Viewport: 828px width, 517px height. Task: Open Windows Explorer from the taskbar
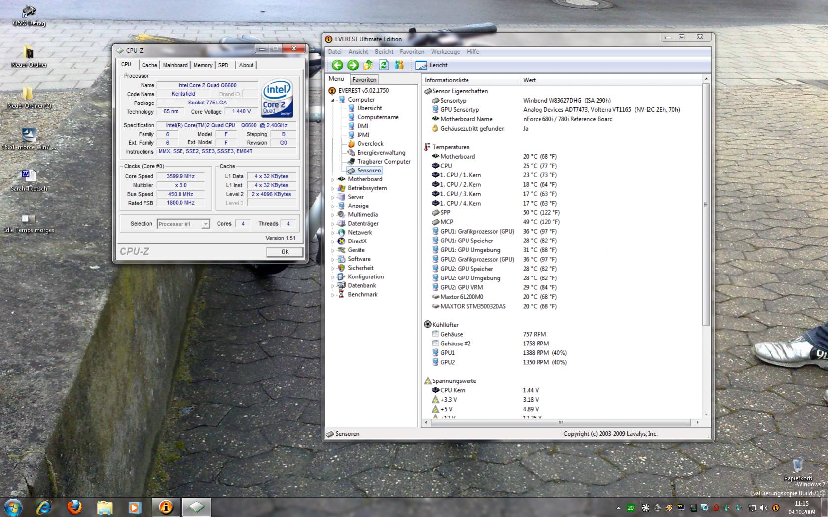click(x=105, y=507)
